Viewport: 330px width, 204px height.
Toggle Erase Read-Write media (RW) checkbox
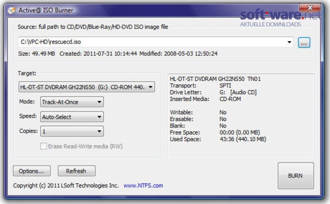44,146
